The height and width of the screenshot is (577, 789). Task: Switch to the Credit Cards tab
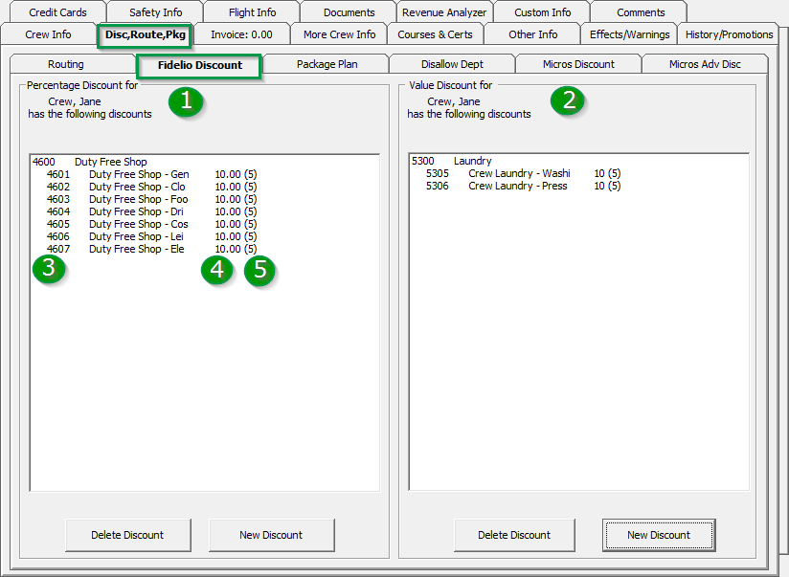pyautogui.click(x=57, y=11)
